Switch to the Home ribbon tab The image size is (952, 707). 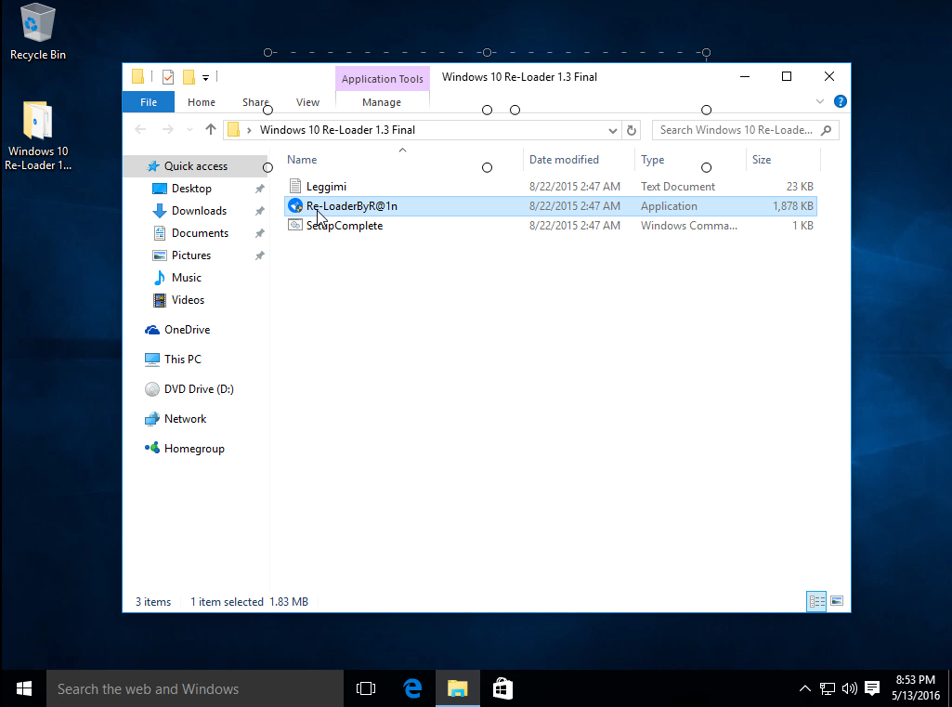tap(201, 102)
